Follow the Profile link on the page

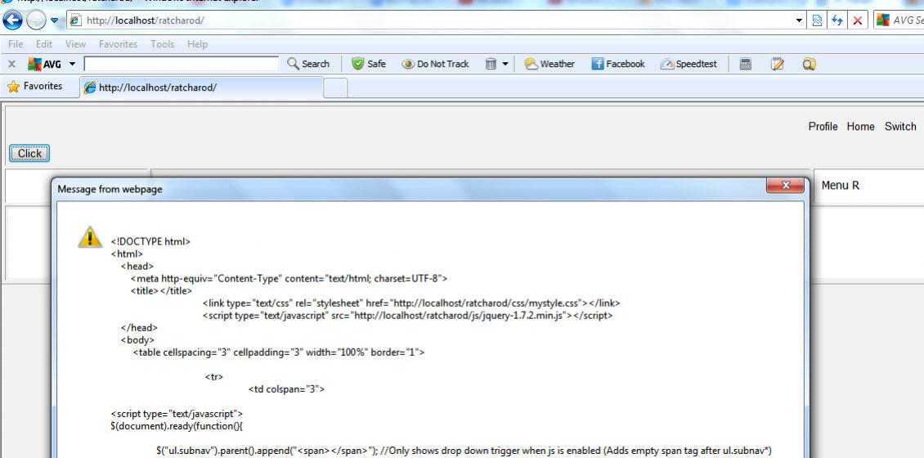823,126
